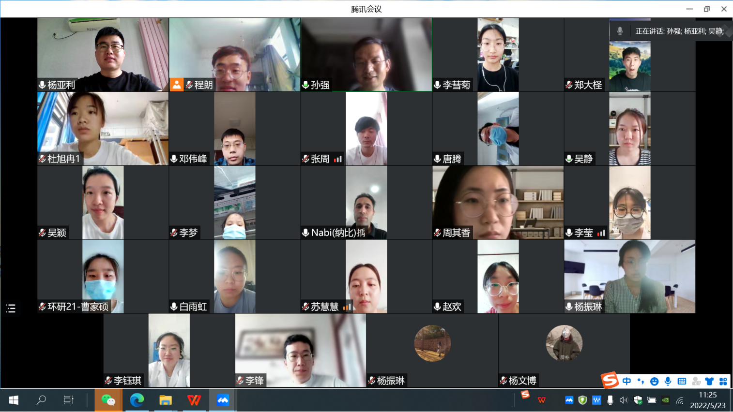Viewport: 733px width, 412px height.
Task: Click the orange host icon beside 程朗
Action: [177, 85]
